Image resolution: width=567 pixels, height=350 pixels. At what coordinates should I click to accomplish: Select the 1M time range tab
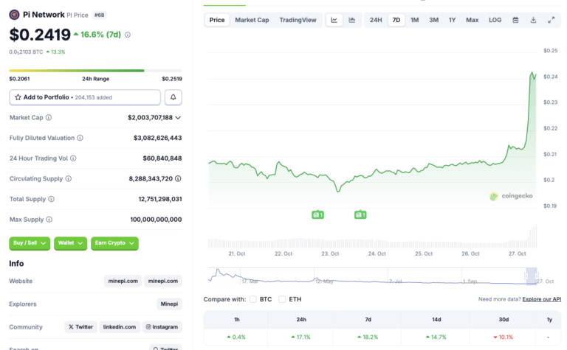pos(415,20)
